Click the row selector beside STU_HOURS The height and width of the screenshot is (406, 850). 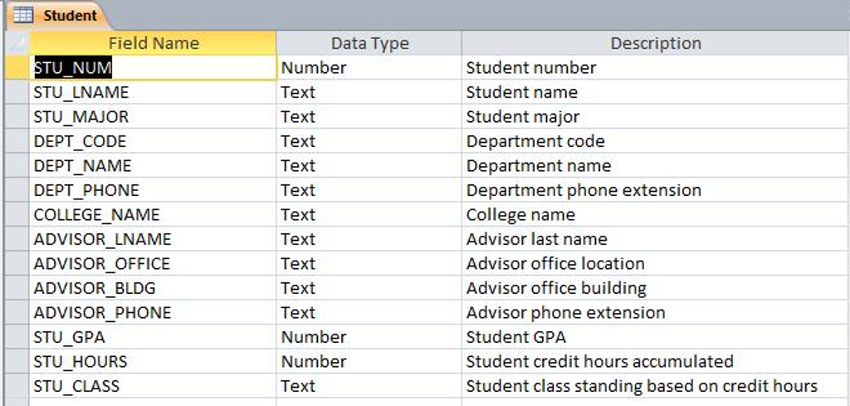pyautogui.click(x=17, y=361)
